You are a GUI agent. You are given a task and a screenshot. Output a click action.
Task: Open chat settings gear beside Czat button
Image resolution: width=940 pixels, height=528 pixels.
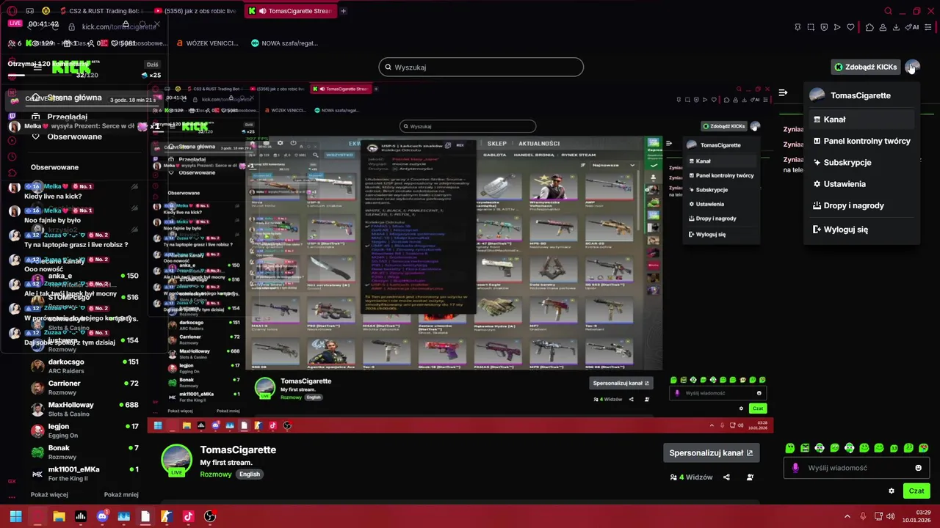click(892, 491)
